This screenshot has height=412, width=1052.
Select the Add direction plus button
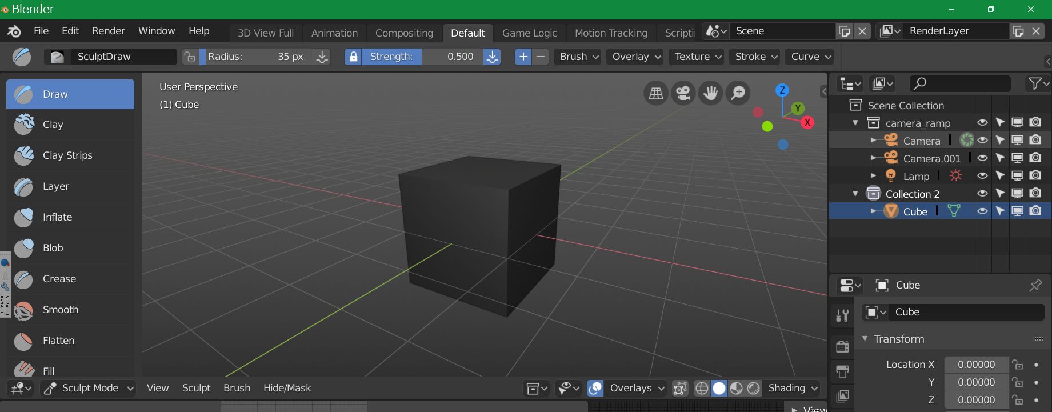tap(523, 57)
